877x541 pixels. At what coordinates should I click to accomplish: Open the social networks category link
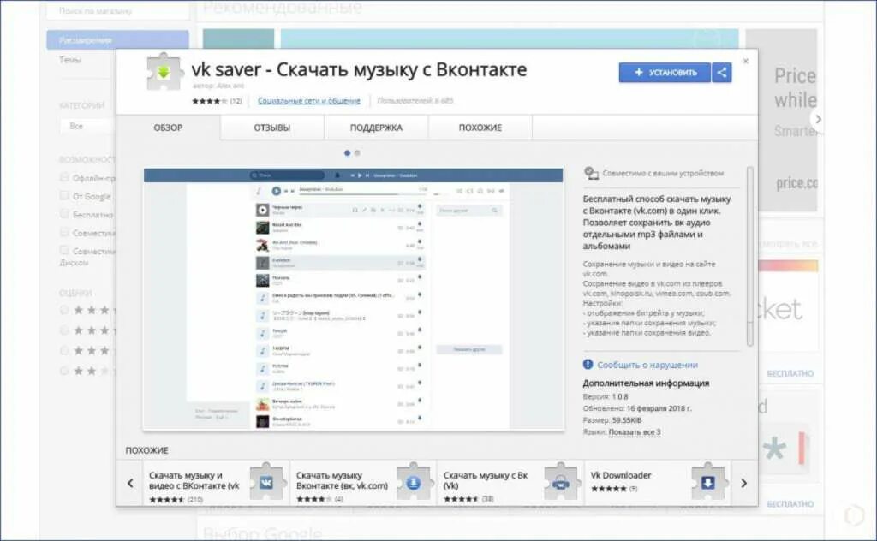308,101
